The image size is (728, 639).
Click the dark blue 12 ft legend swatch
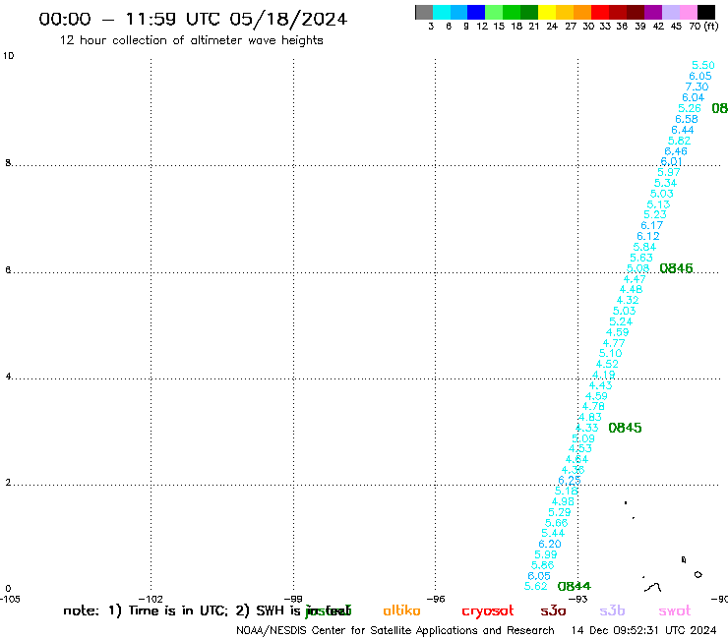476,12
